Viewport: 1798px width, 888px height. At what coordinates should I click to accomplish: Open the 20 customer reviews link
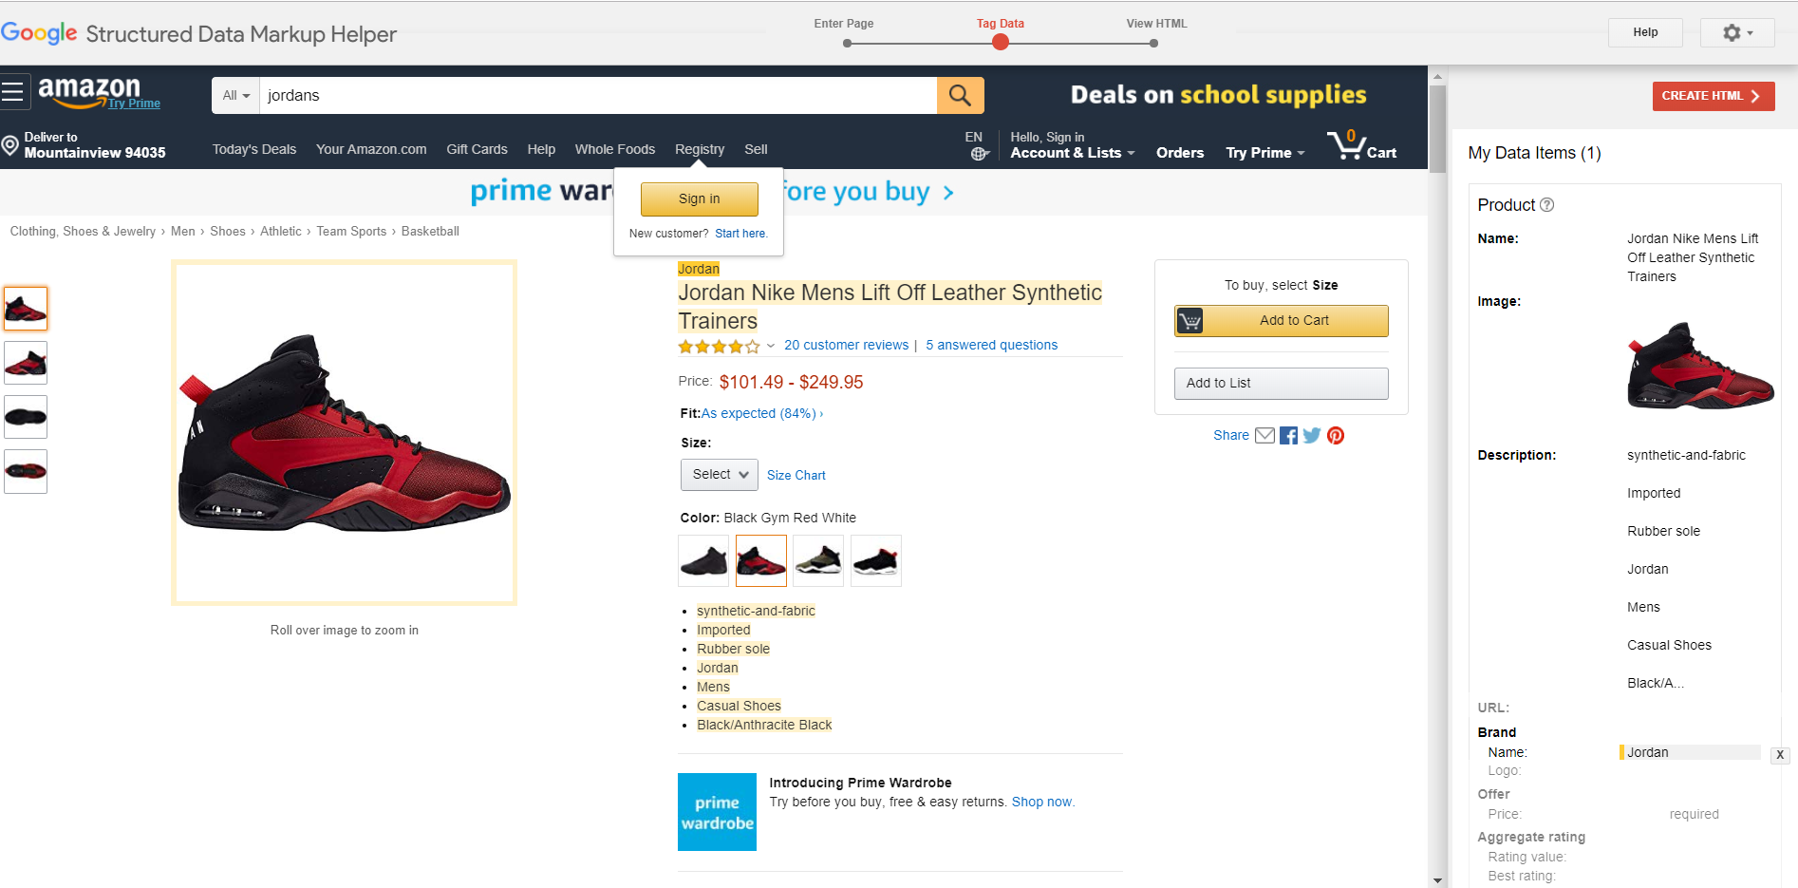846,346
